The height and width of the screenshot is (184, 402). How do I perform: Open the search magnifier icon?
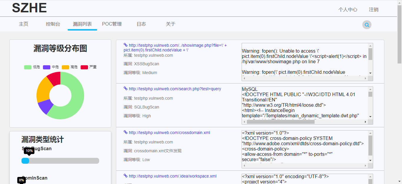366,25
